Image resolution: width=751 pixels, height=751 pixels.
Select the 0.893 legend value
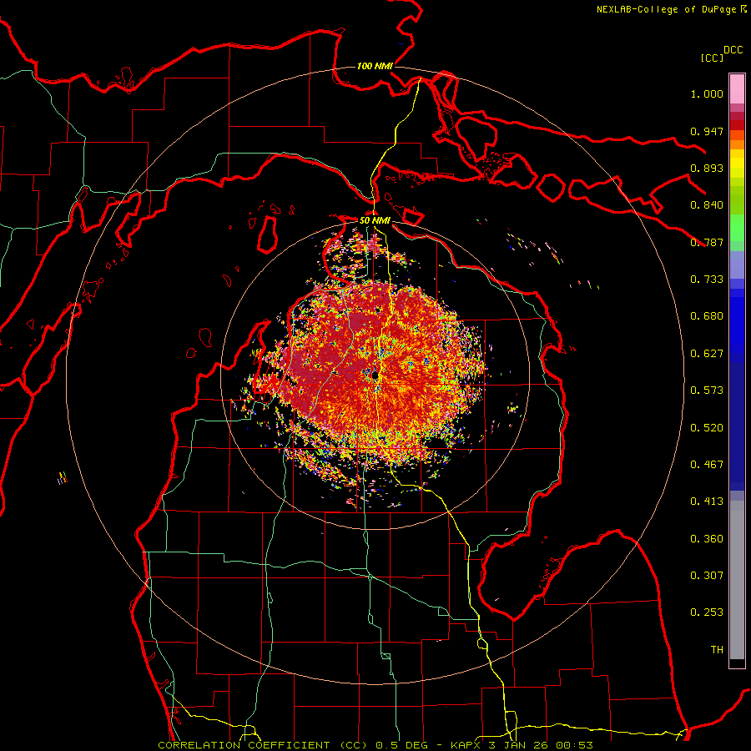point(707,168)
